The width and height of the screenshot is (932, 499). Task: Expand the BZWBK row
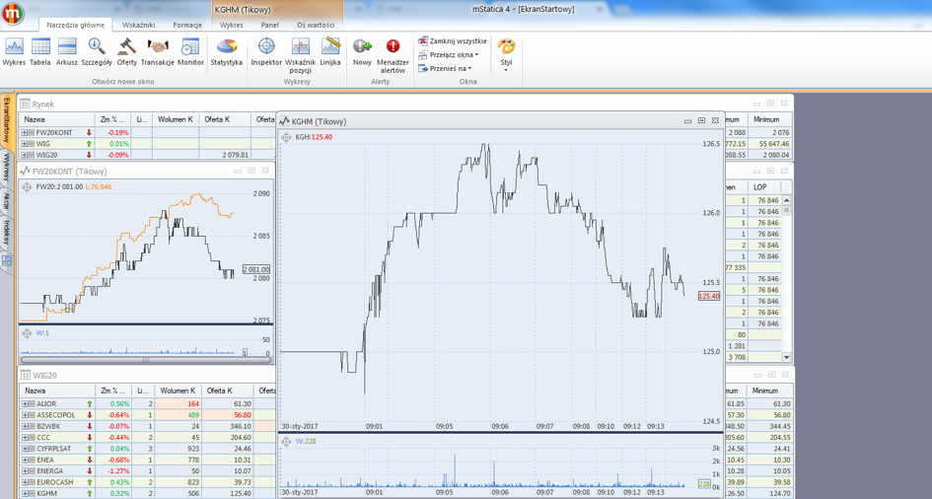[25, 427]
